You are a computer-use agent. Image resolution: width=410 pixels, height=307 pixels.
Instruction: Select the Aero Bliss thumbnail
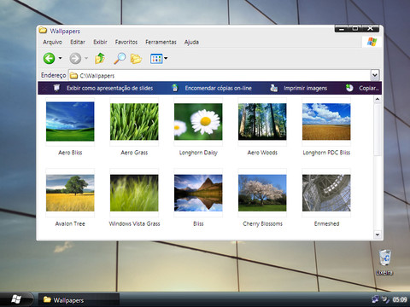coord(70,121)
